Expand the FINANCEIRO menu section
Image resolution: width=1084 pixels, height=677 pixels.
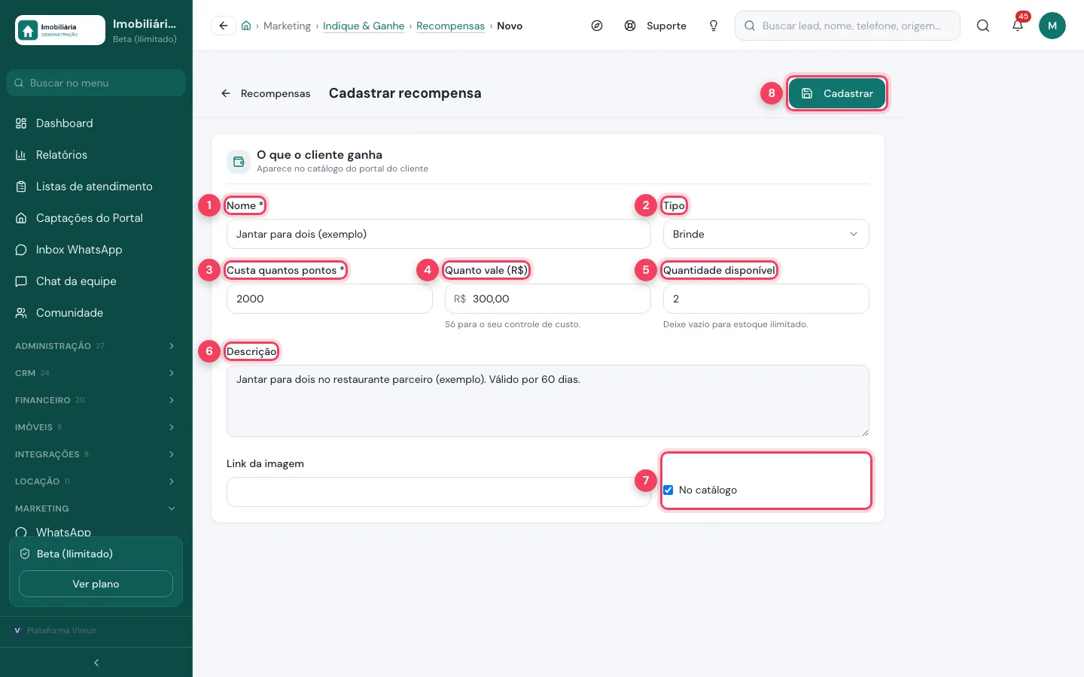96,400
